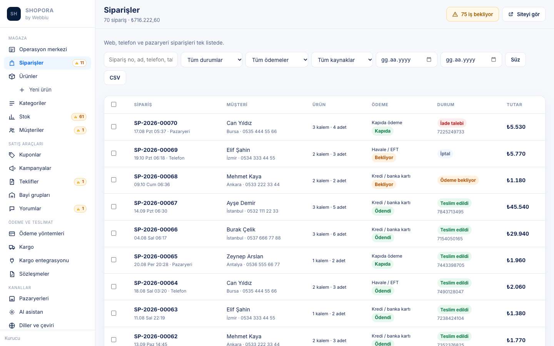Tick the checkbox for order SP-2026-00067

tap(113, 207)
